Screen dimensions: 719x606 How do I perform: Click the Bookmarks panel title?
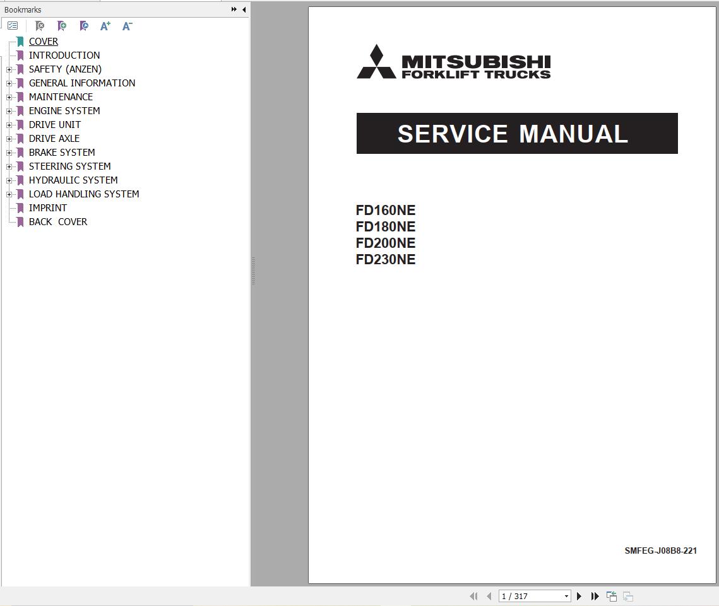pos(23,9)
